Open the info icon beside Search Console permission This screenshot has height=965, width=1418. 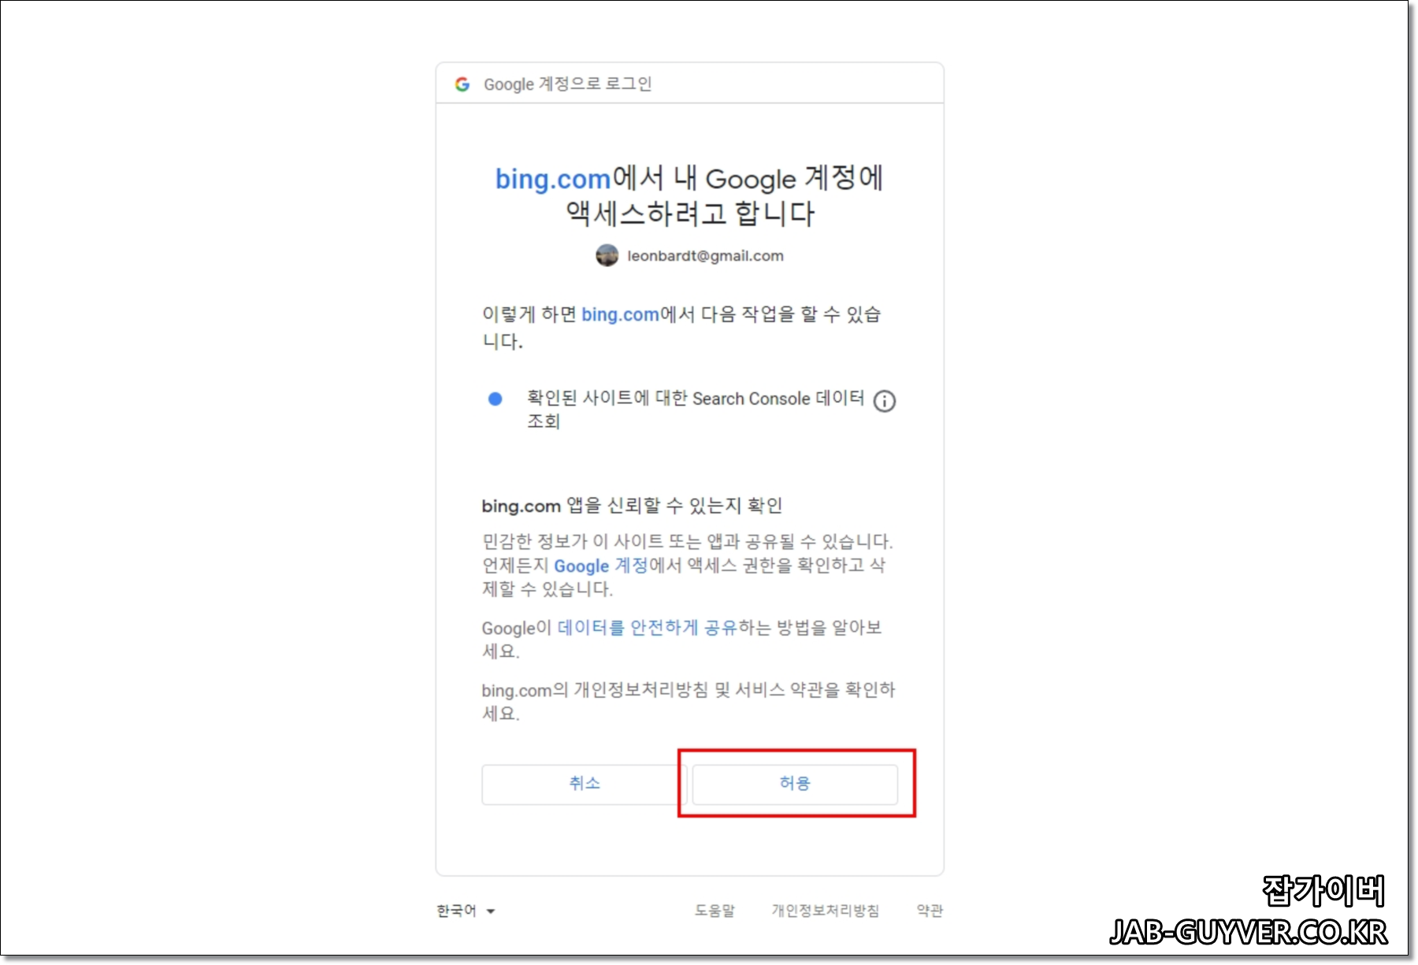pos(885,401)
